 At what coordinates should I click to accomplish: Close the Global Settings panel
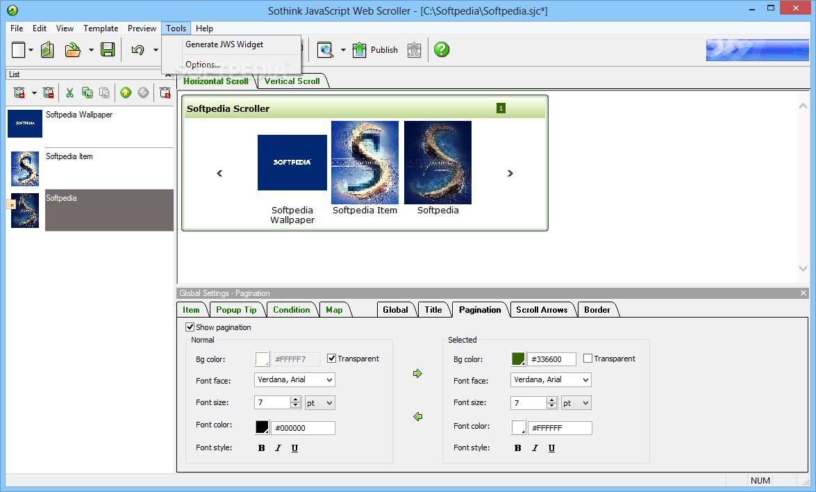803,293
